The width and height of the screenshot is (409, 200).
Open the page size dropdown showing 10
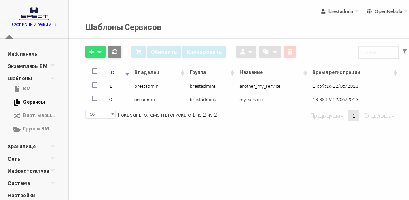(100, 114)
